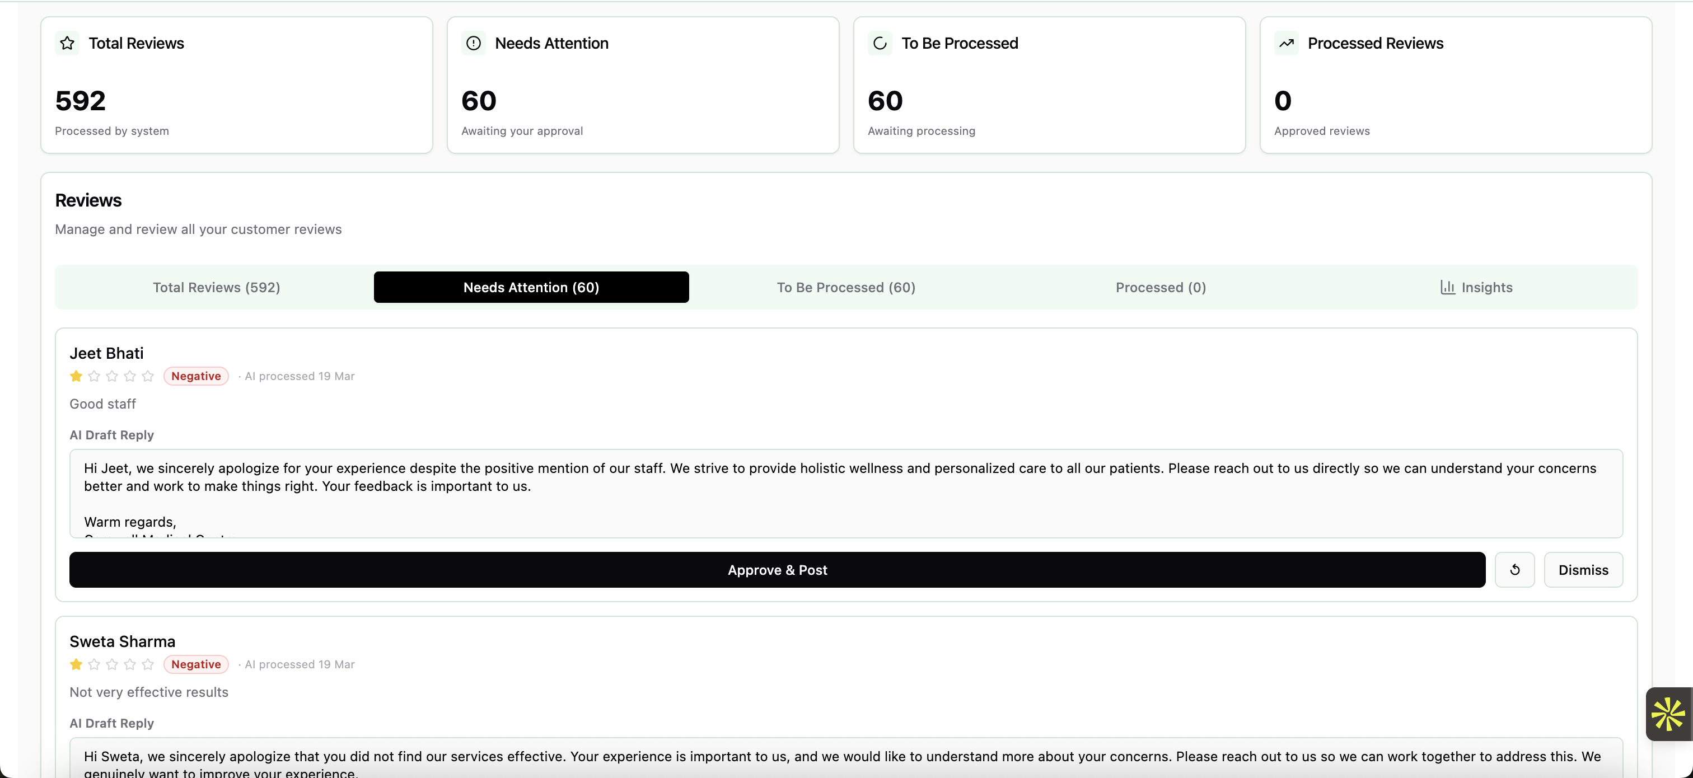Click the spinner icon on To Be Processed card
This screenshot has height=778, width=1693.
click(x=880, y=43)
